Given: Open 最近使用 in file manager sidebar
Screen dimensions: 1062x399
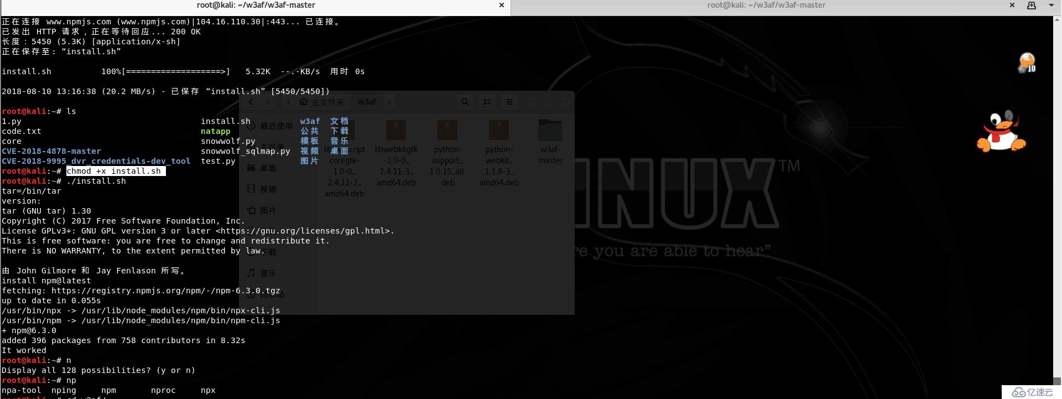Looking at the screenshot, I should (270, 126).
